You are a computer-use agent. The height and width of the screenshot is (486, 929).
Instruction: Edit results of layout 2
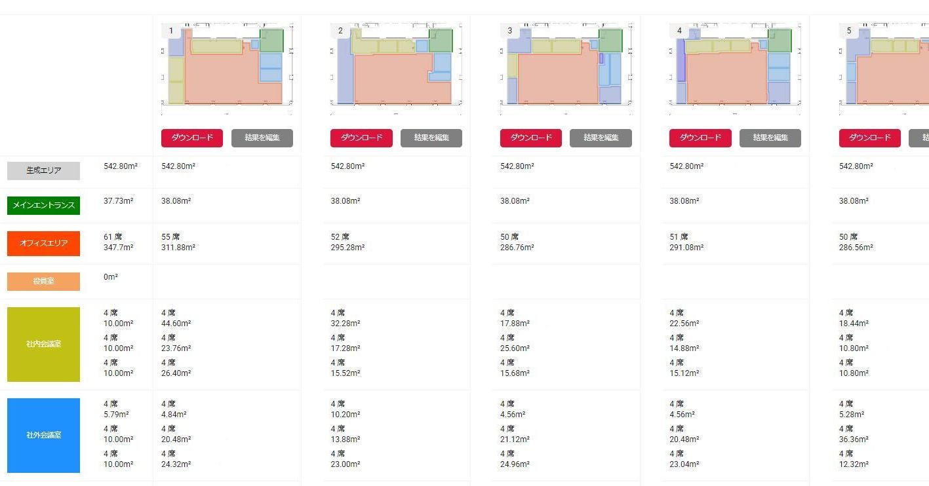point(431,138)
